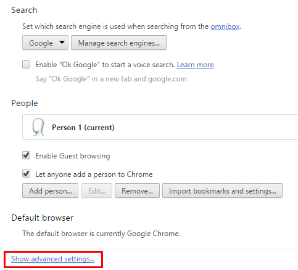Select the Person 1 (current) profile row
Screen dimensions: 298x270
(160, 127)
